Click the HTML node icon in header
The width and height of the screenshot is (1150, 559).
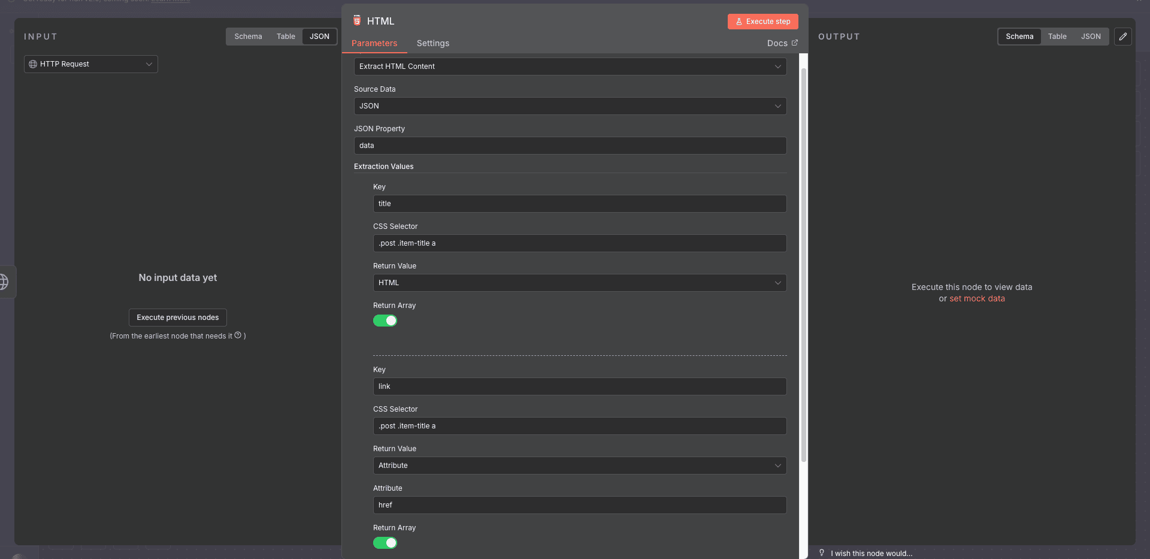coord(357,21)
